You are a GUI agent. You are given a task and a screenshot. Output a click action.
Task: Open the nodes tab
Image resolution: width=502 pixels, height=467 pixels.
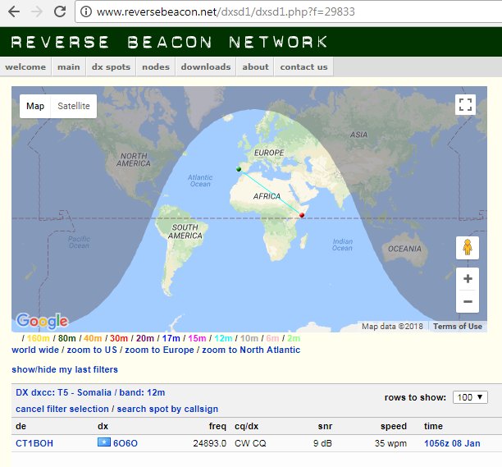point(156,67)
